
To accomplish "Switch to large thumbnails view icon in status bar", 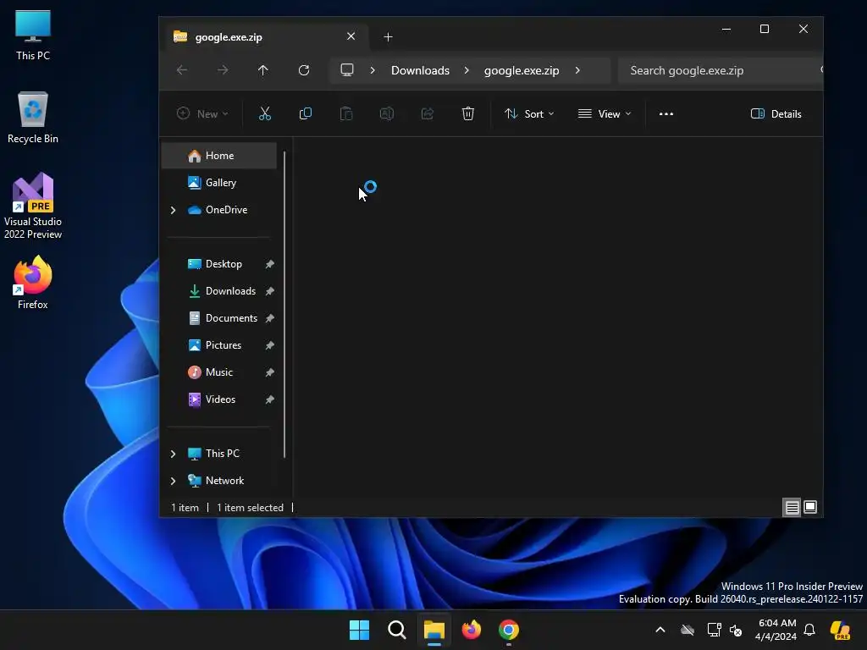I will pyautogui.click(x=810, y=508).
